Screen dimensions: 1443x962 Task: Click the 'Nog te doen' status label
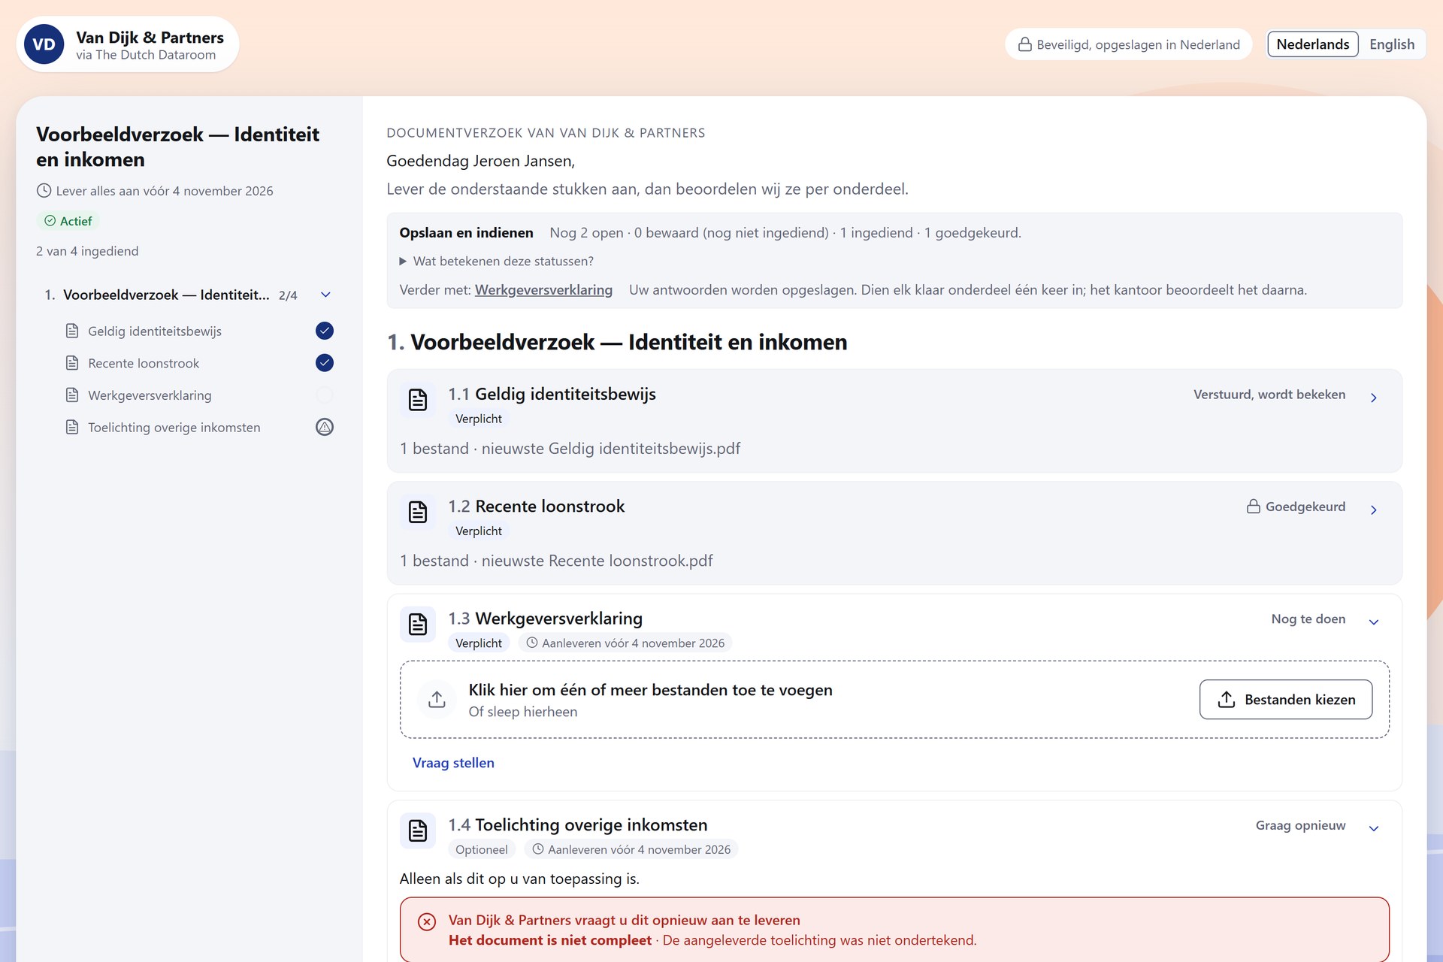pos(1308,619)
